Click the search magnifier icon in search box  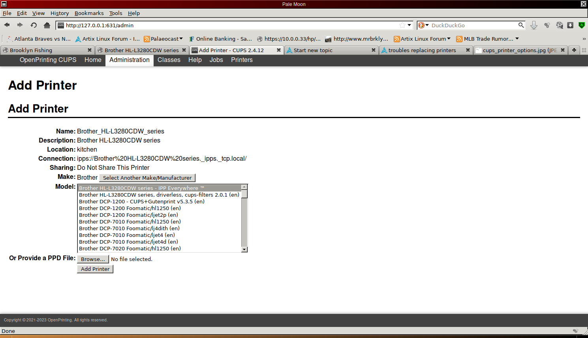[x=521, y=25]
